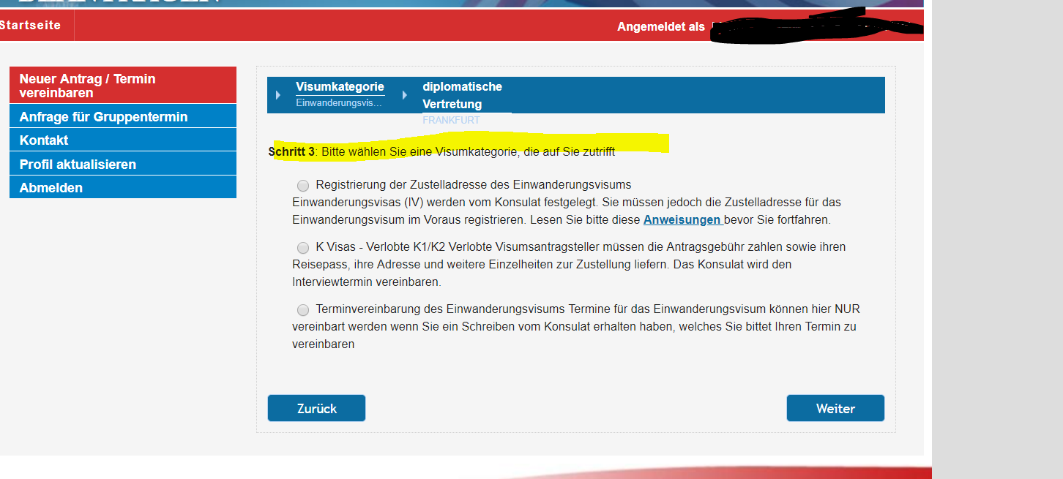The height and width of the screenshot is (479, 1063).
Task: Choose the K Visas Verlobte radio option
Action: tap(303, 248)
